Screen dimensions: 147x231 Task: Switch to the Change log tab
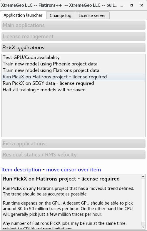click(x=61, y=16)
